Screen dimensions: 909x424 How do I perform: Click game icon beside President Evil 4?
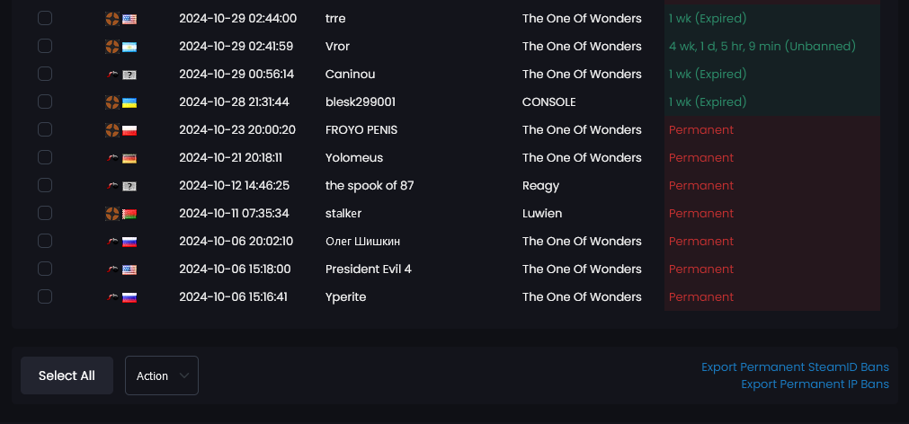pyautogui.click(x=112, y=269)
